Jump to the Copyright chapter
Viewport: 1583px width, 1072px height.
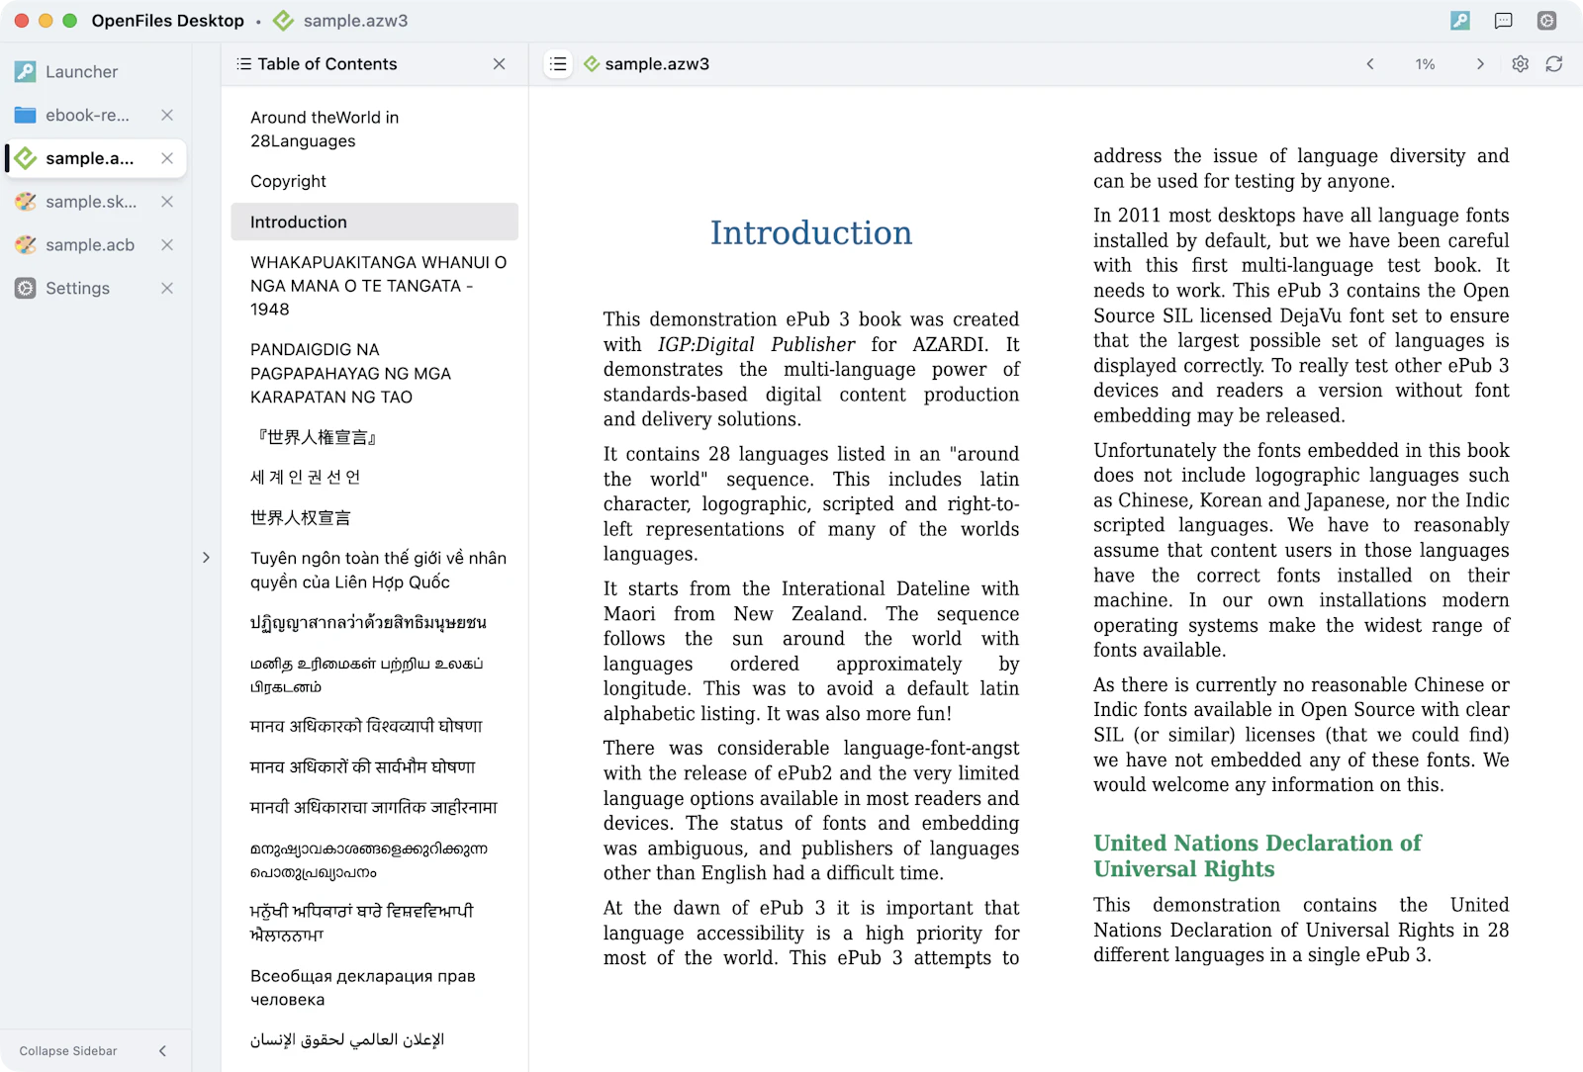point(374,182)
